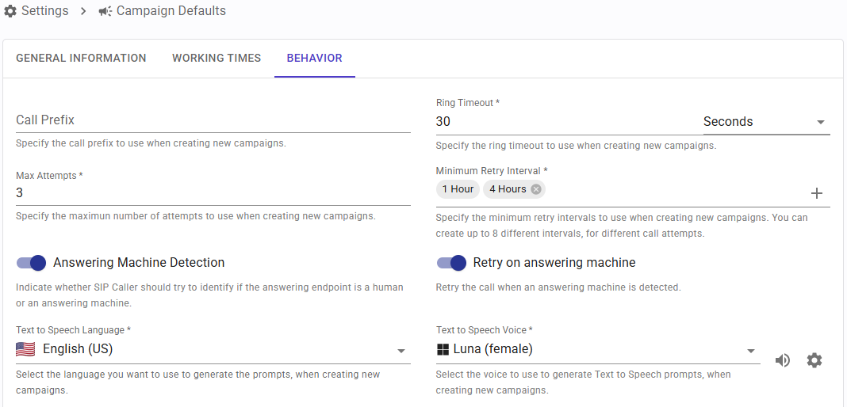847x407 pixels.
Task: Click the Max Attempts input field
Action: pos(213,193)
